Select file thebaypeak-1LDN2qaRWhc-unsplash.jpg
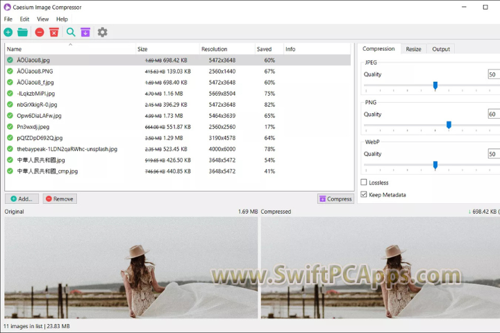The width and height of the screenshot is (500, 333). click(67, 149)
